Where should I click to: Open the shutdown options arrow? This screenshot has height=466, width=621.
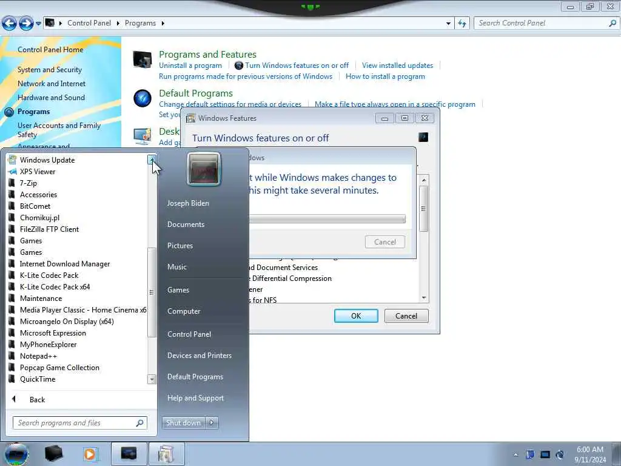212,423
